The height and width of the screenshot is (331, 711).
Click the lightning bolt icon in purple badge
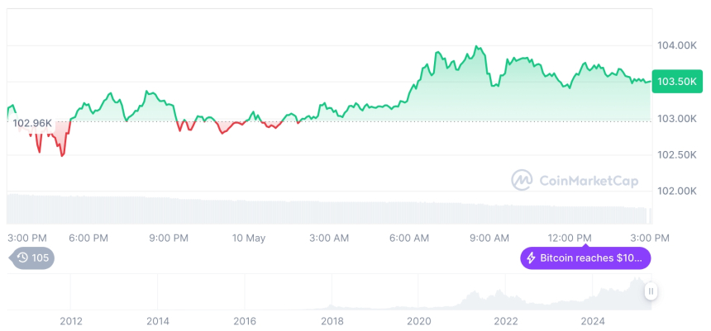point(531,258)
